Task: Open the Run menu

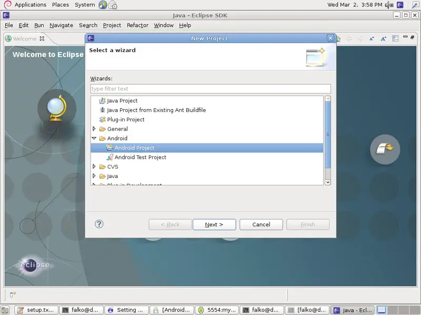Action: point(39,25)
